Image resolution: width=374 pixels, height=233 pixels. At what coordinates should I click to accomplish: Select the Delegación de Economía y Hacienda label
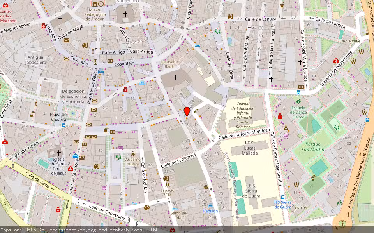tap(73, 96)
